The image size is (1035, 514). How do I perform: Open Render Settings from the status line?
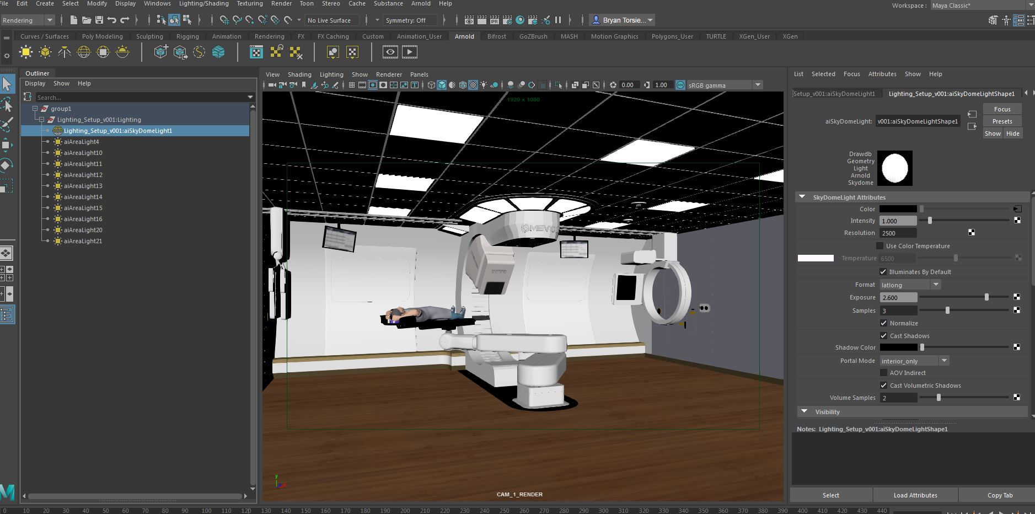507,20
